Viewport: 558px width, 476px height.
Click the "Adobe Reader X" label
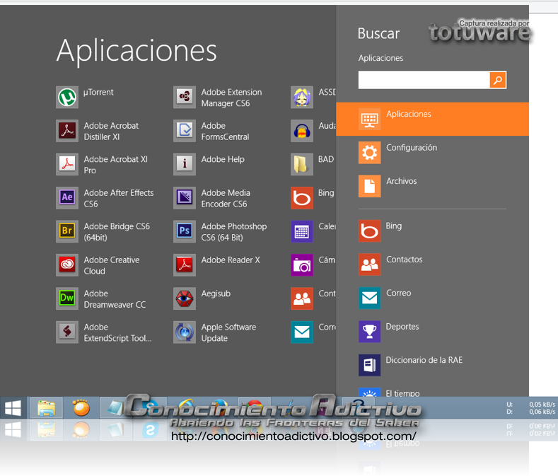[231, 260]
